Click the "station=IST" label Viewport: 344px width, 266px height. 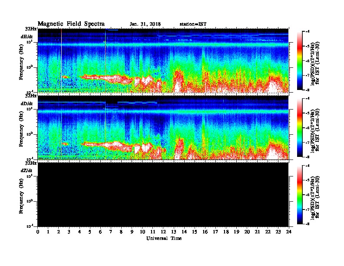coord(193,24)
